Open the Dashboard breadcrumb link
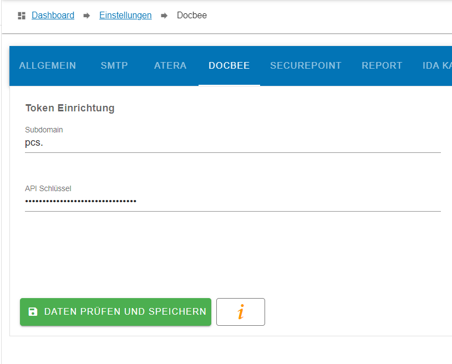 [x=53, y=16]
